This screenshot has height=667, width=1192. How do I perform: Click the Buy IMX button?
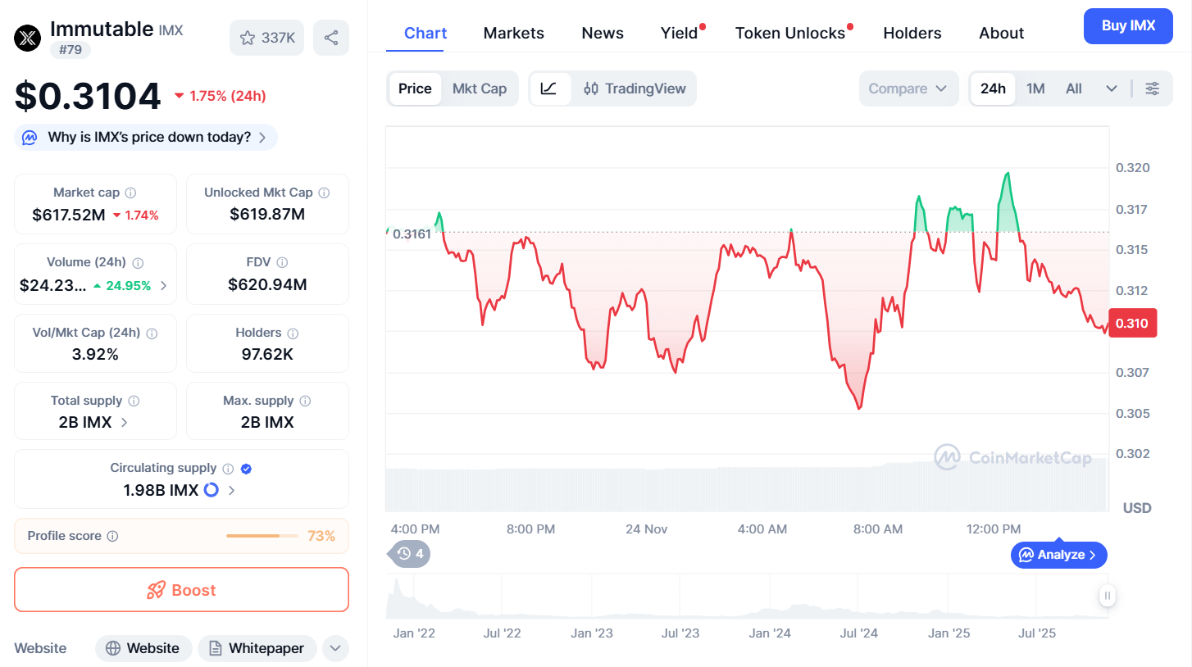pos(1128,26)
